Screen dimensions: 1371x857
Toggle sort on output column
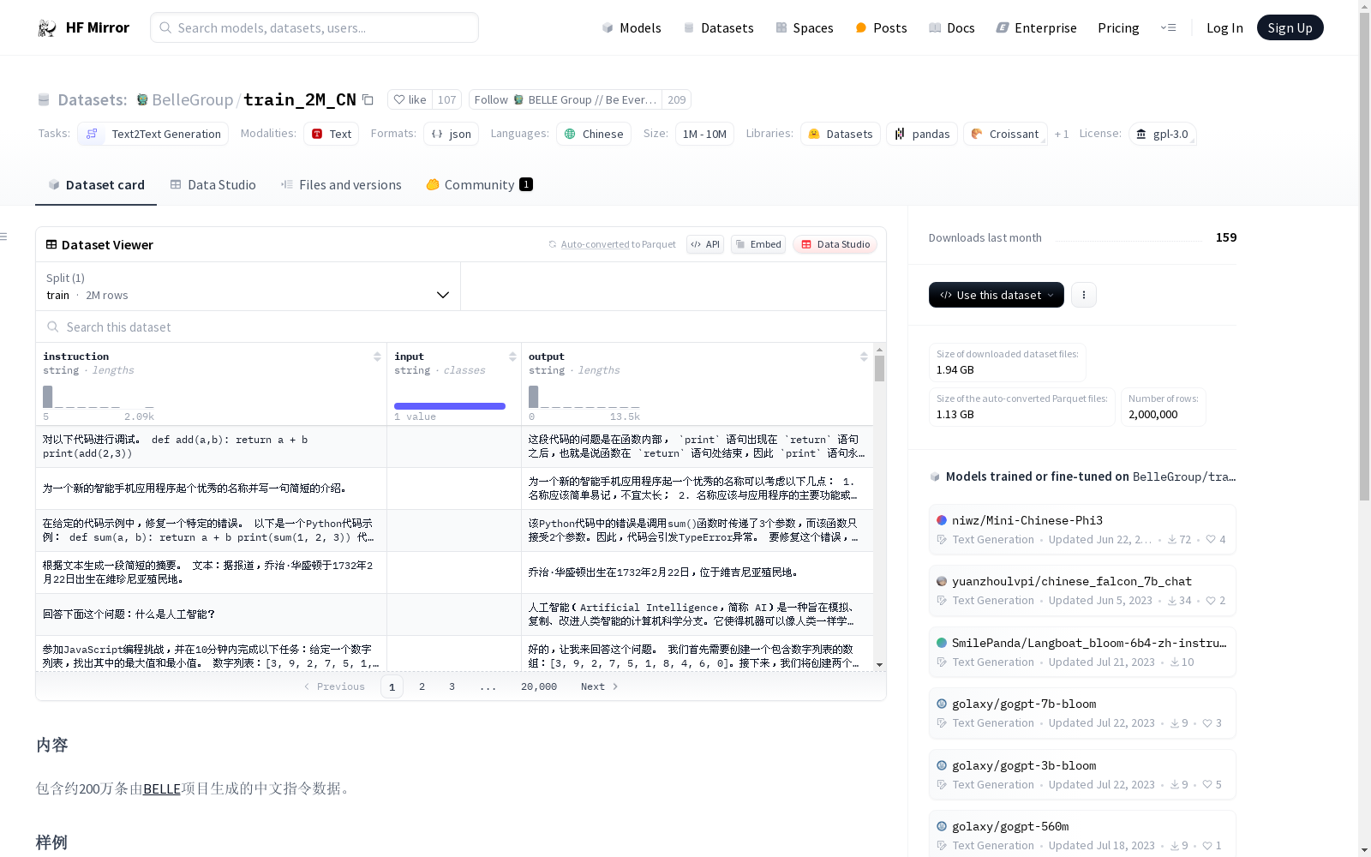(x=864, y=357)
